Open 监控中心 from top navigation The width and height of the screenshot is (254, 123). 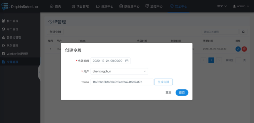pos(154,6)
